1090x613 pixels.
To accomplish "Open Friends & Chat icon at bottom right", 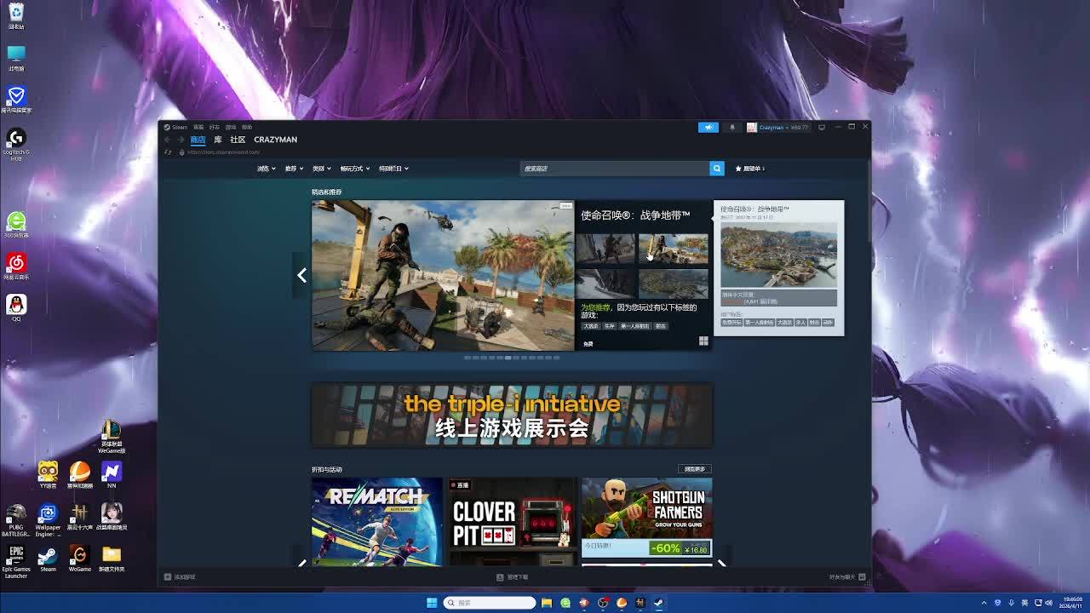I will 862,577.
